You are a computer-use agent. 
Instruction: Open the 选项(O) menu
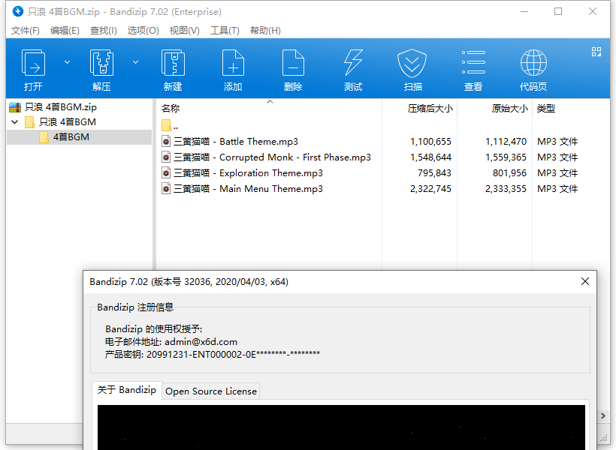[x=143, y=31]
